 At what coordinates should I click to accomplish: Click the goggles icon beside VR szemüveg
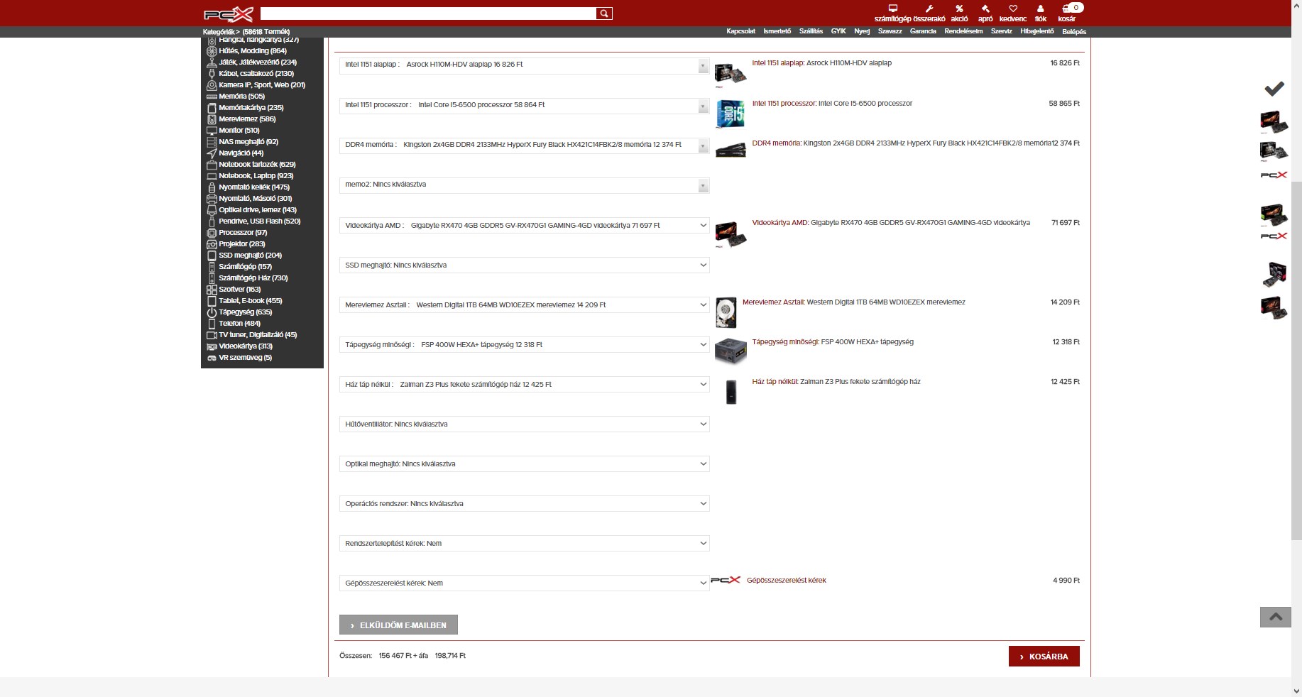click(x=212, y=358)
